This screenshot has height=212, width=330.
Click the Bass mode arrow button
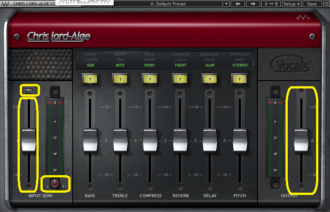(x=90, y=79)
